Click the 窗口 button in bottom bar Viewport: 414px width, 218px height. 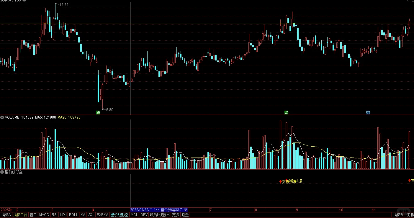tap(33, 215)
